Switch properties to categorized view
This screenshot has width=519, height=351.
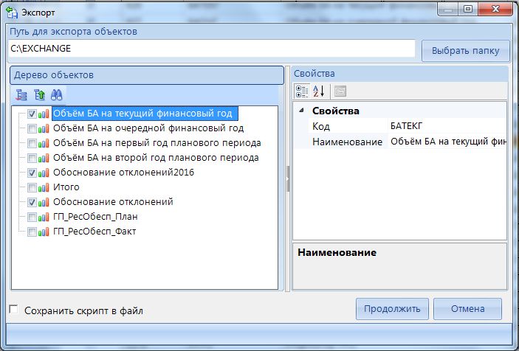tap(302, 91)
